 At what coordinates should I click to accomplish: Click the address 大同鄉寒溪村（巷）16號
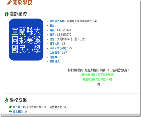pyautogui.click(x=71, y=39)
